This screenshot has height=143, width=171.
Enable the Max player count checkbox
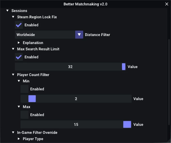(x=25, y=115)
